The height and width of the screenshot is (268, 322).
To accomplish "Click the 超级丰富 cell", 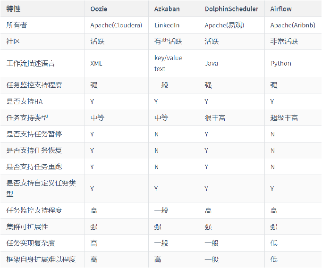I will [x=284, y=117].
